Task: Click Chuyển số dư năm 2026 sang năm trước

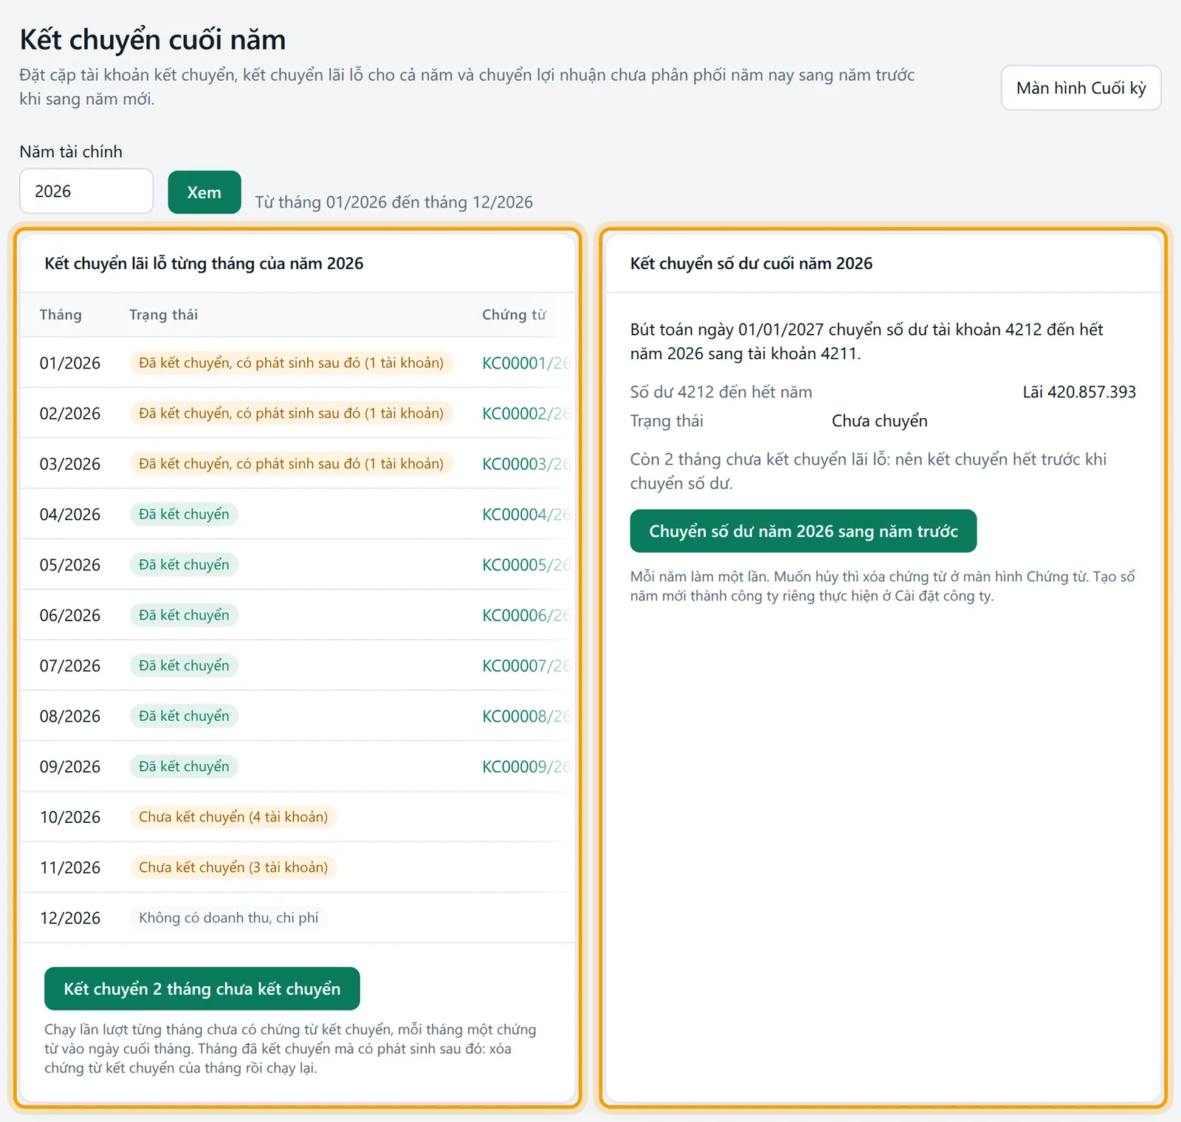Action: tap(803, 531)
